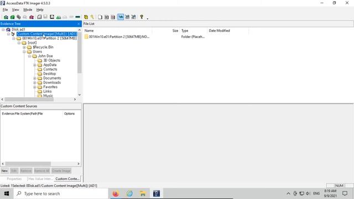
Task: Select the Contacts folder in tree
Action: pos(50,69)
